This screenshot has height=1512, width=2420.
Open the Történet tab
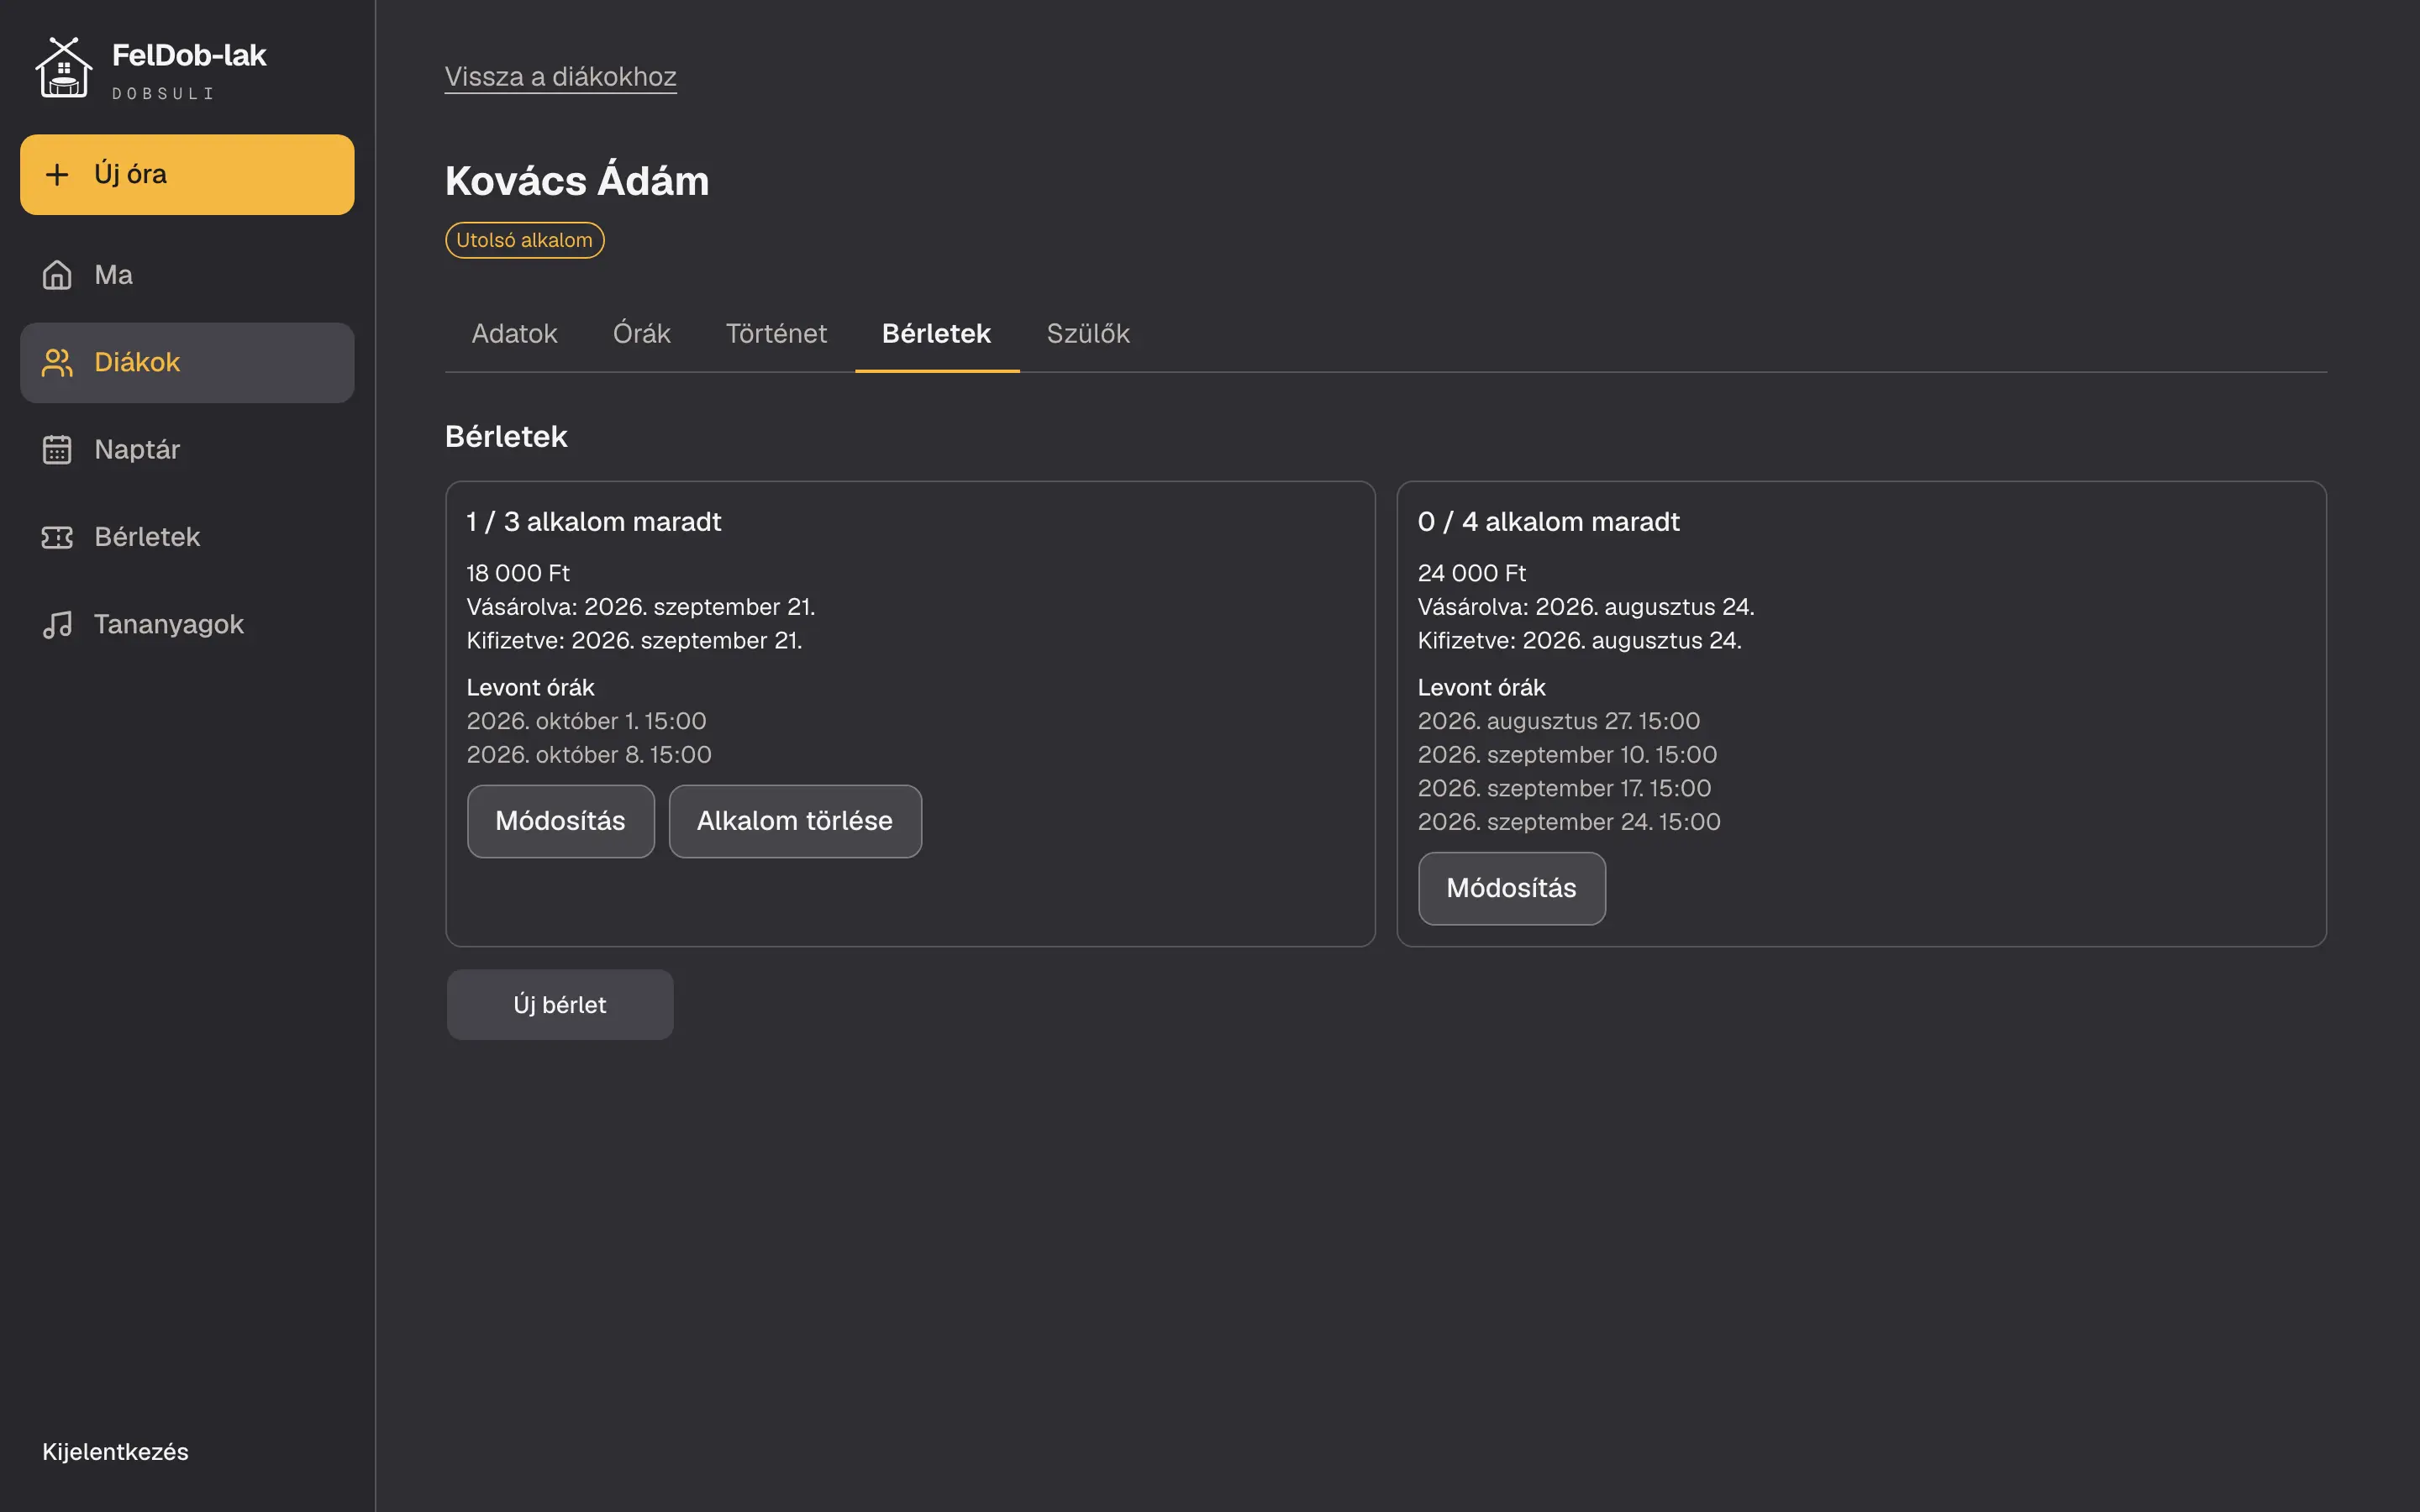pyautogui.click(x=776, y=334)
